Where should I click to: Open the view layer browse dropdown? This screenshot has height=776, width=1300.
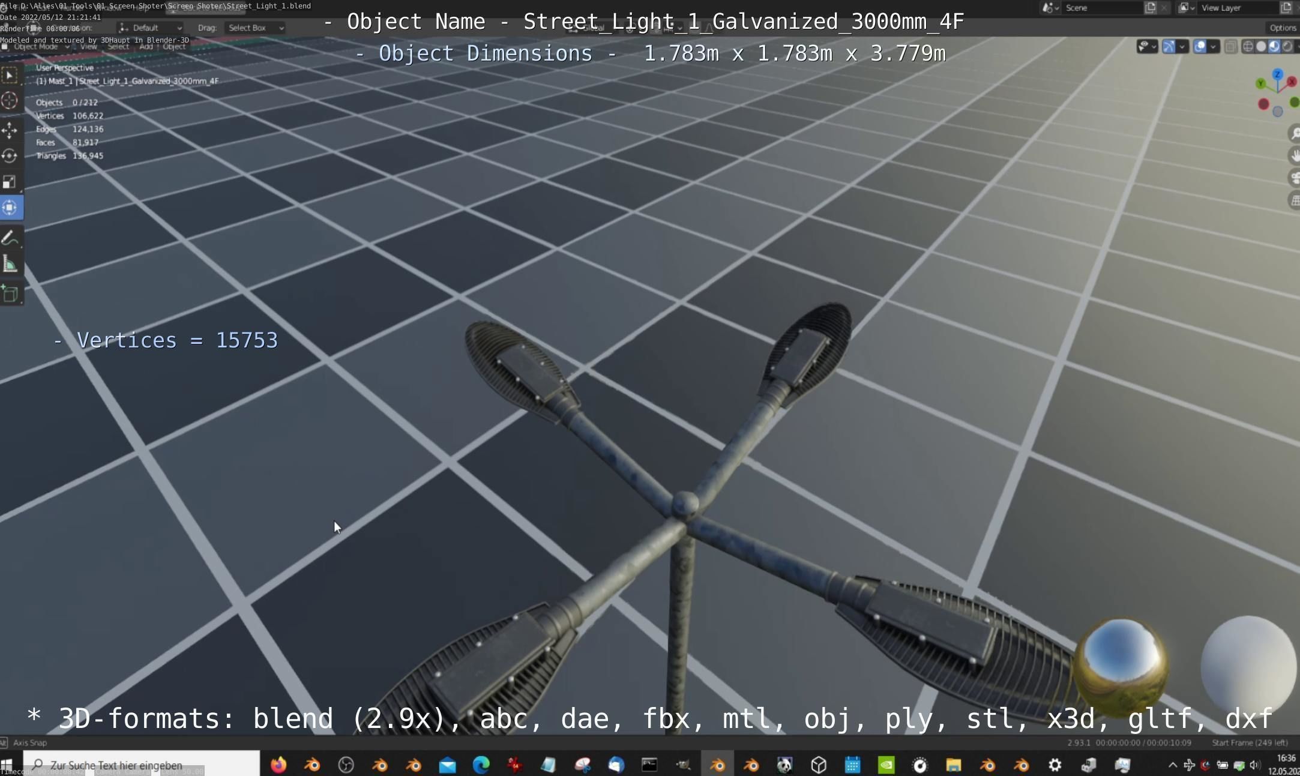[x=1186, y=8]
